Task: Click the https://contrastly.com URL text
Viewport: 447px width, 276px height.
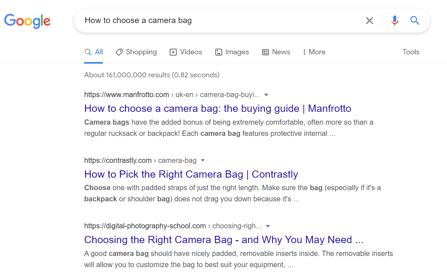Action: click(118, 161)
